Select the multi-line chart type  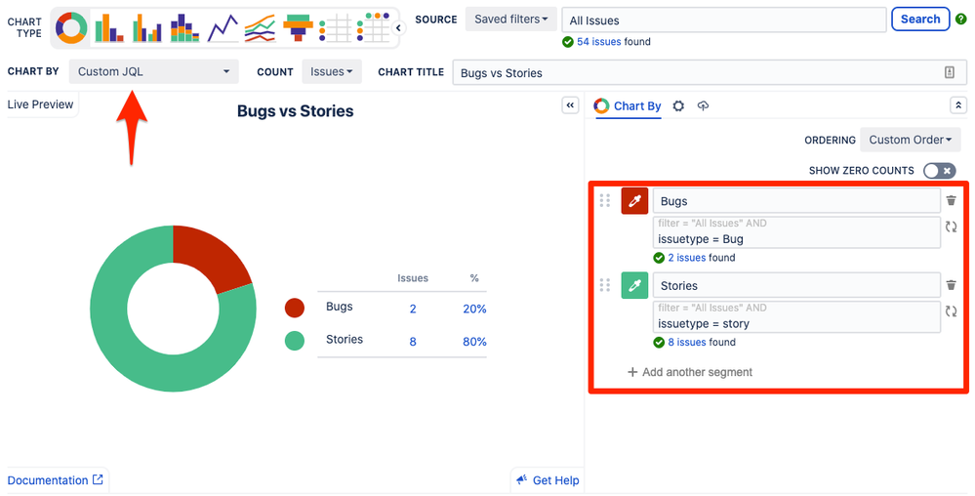[260, 28]
